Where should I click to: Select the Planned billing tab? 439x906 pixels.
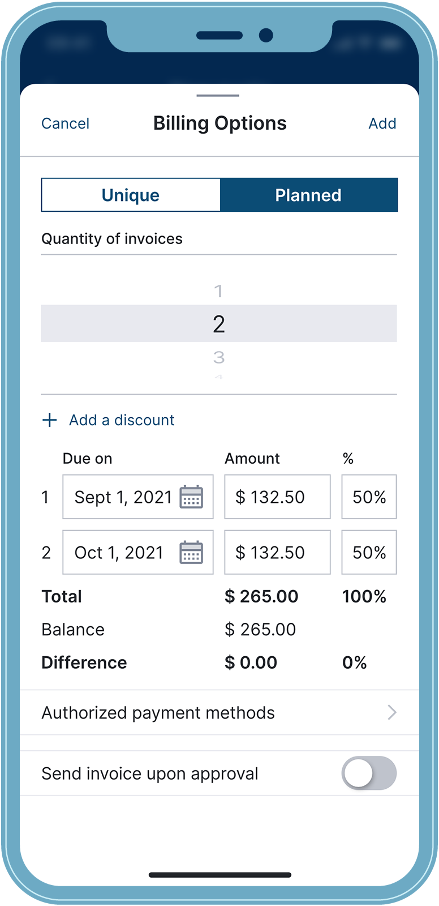pyautogui.click(x=308, y=195)
